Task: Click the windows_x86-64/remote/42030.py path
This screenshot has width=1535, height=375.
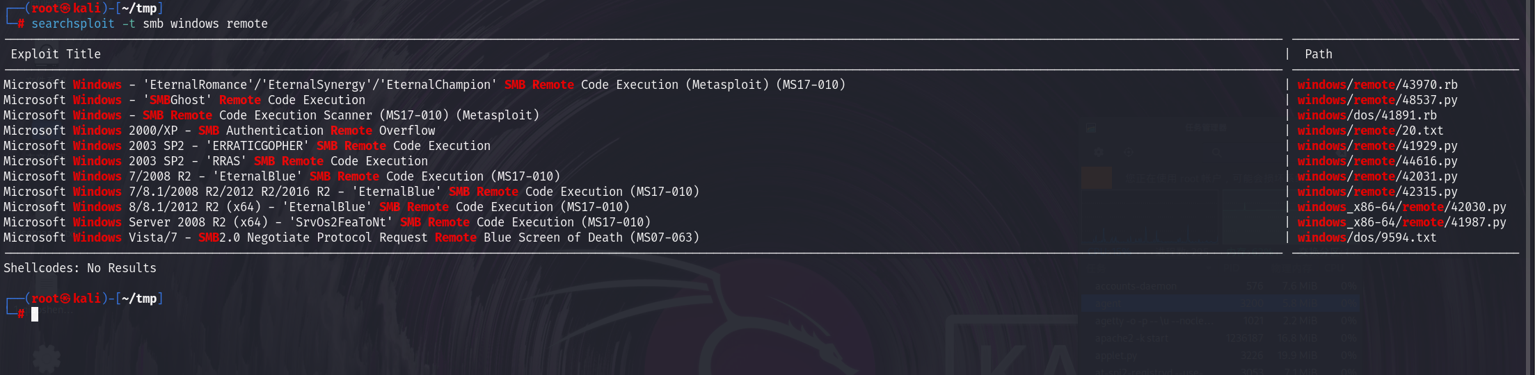Action: [x=1401, y=207]
